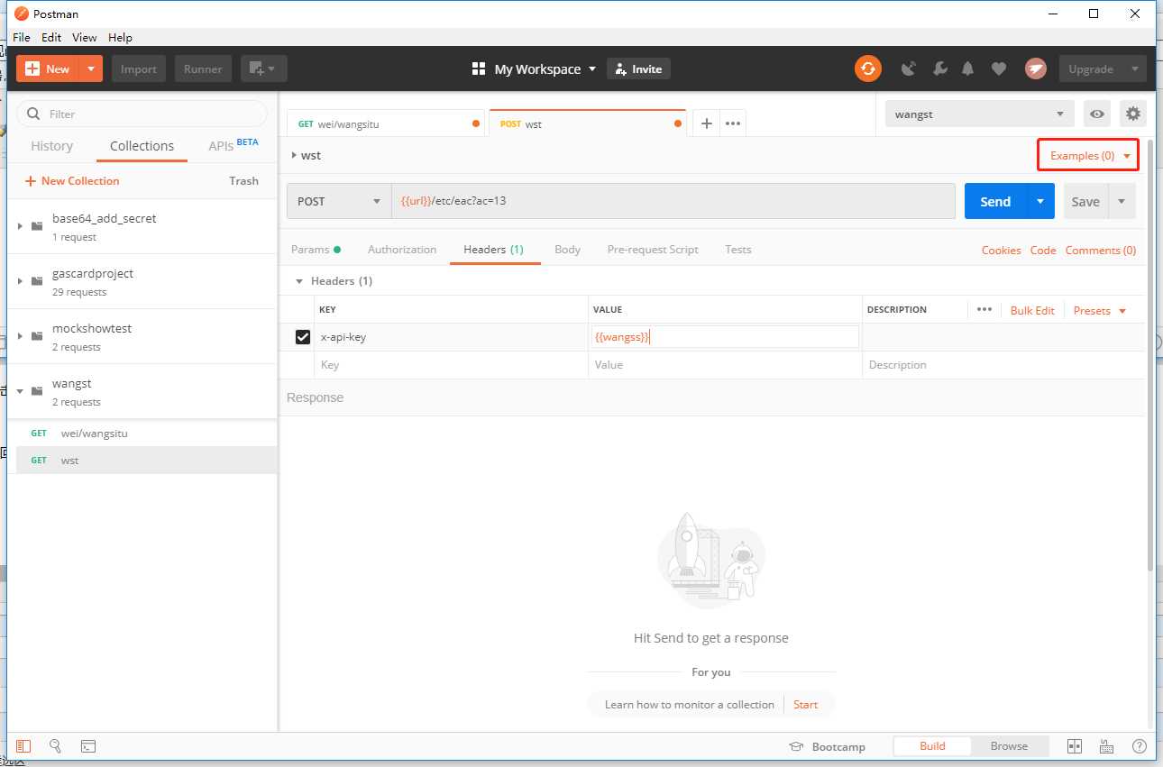Screen dimensions: 1163x767
Task: Switch to History tab
Action: [x=51, y=146]
